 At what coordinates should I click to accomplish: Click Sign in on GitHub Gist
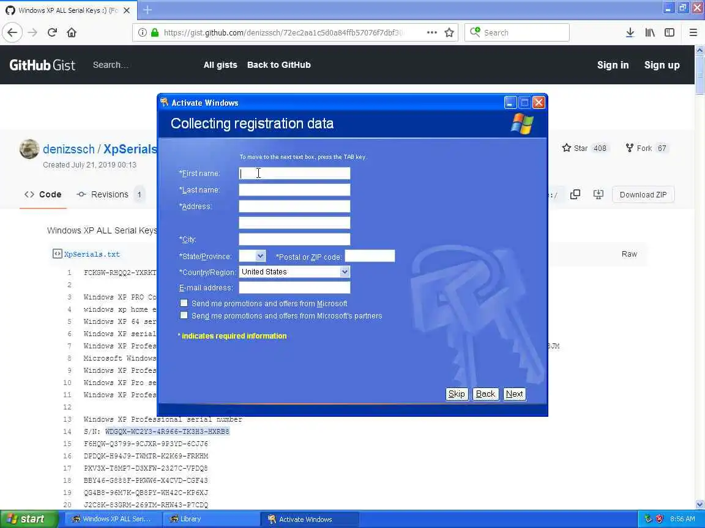click(x=613, y=65)
